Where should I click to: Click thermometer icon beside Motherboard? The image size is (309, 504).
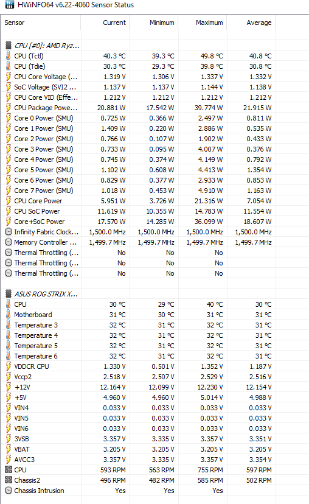pyautogui.click(x=9, y=314)
